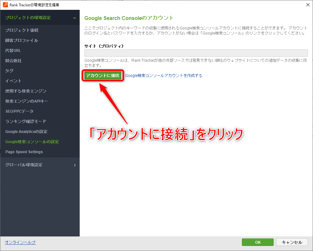313x251 pixels.
Task: Select 使用する検索エンジン option
Action: coord(26,91)
